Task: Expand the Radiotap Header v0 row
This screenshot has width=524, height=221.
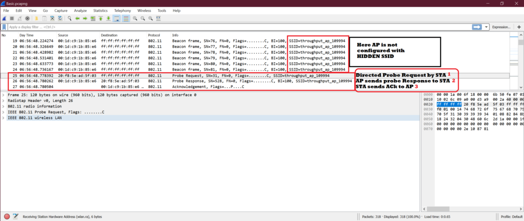Action: (x=4, y=100)
